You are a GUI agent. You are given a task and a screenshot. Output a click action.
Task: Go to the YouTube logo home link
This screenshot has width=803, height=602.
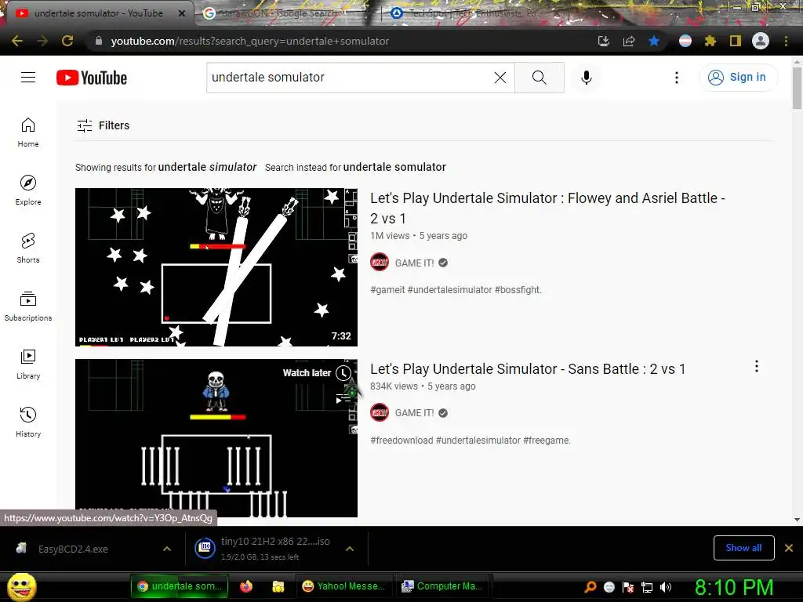tap(92, 78)
